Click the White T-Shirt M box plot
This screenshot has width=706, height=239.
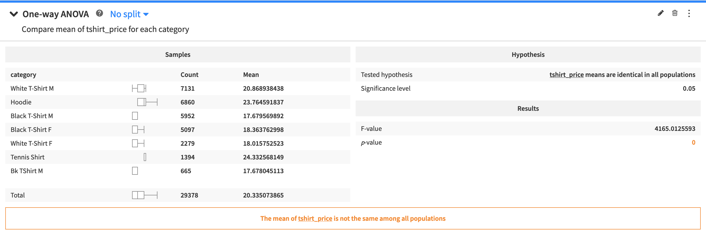click(140, 88)
